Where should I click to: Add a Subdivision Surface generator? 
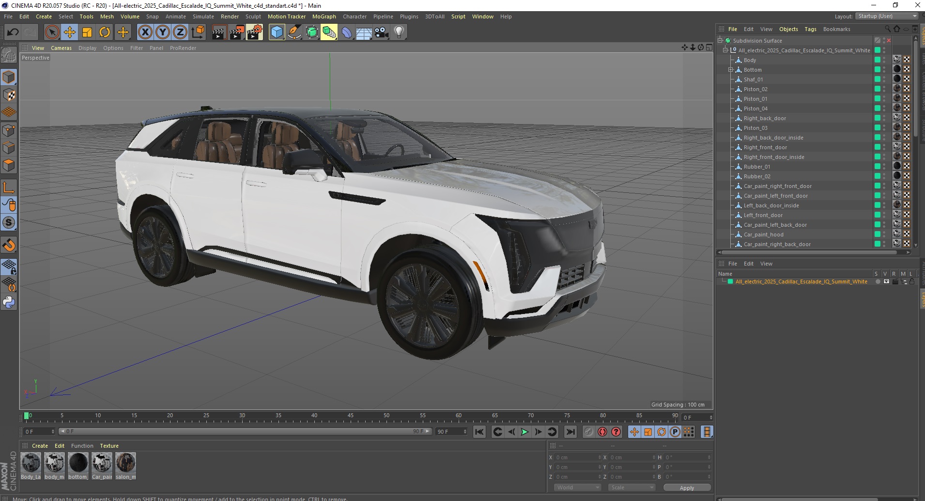pyautogui.click(x=312, y=32)
